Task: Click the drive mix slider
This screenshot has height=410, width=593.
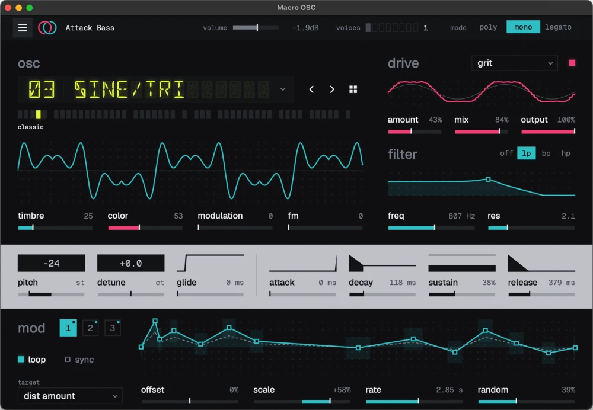Action: click(x=481, y=132)
